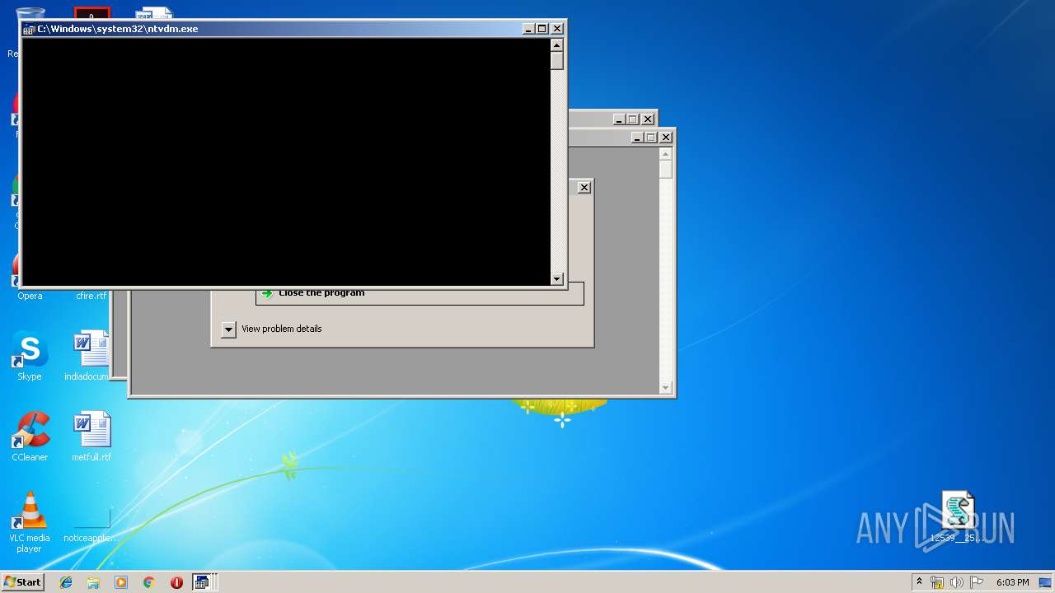
Task: Minimize the ntvdm.exe window
Action: coord(528,29)
